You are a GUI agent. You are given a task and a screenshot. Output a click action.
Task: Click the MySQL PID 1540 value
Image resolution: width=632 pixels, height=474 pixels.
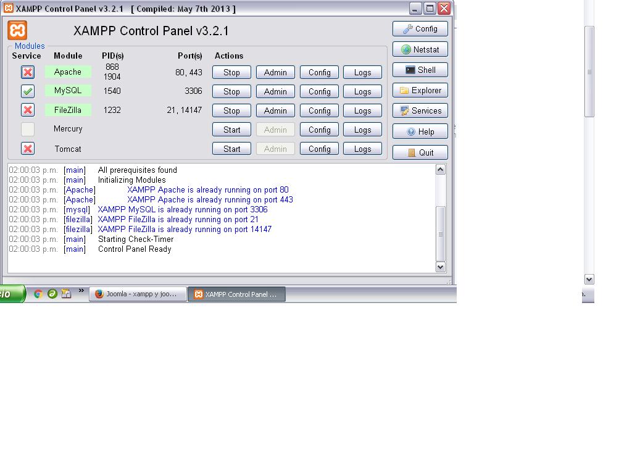112,91
